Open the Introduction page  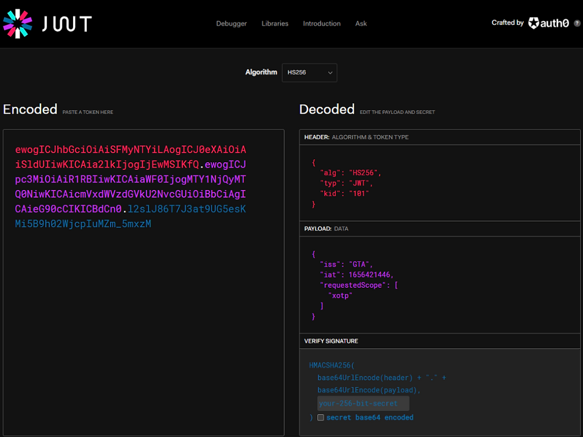(x=322, y=23)
